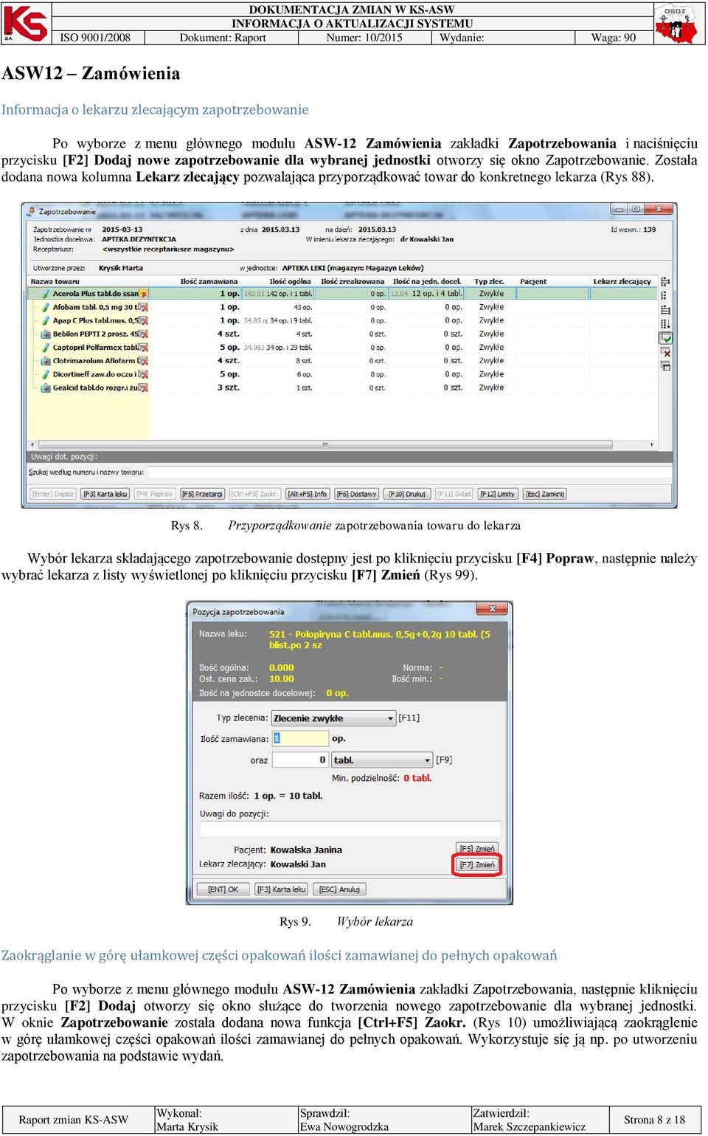Click [Enter] Dopisz button
The width and height of the screenshot is (708, 1136).
53,494
